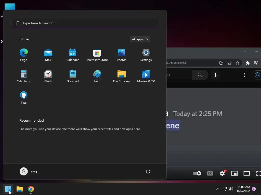Share this page from Chrome address bar
This screenshot has width=261, height=195.
pos(229,63)
